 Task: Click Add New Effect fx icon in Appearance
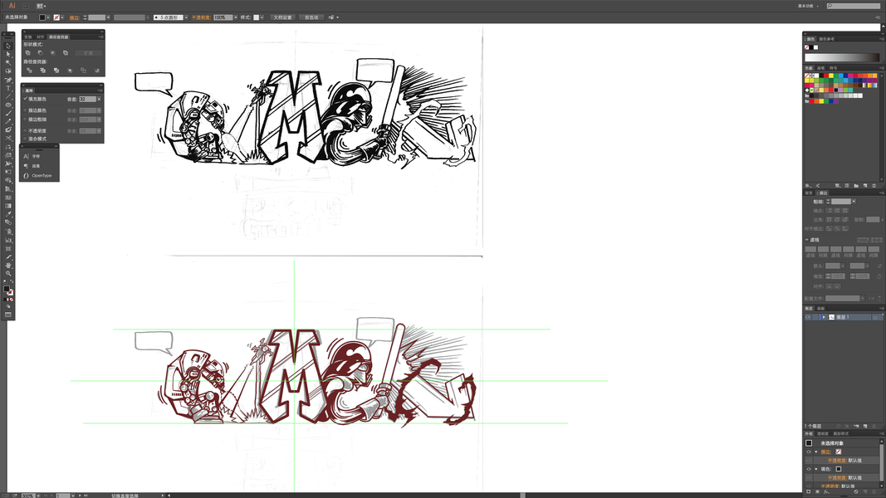tap(826, 492)
